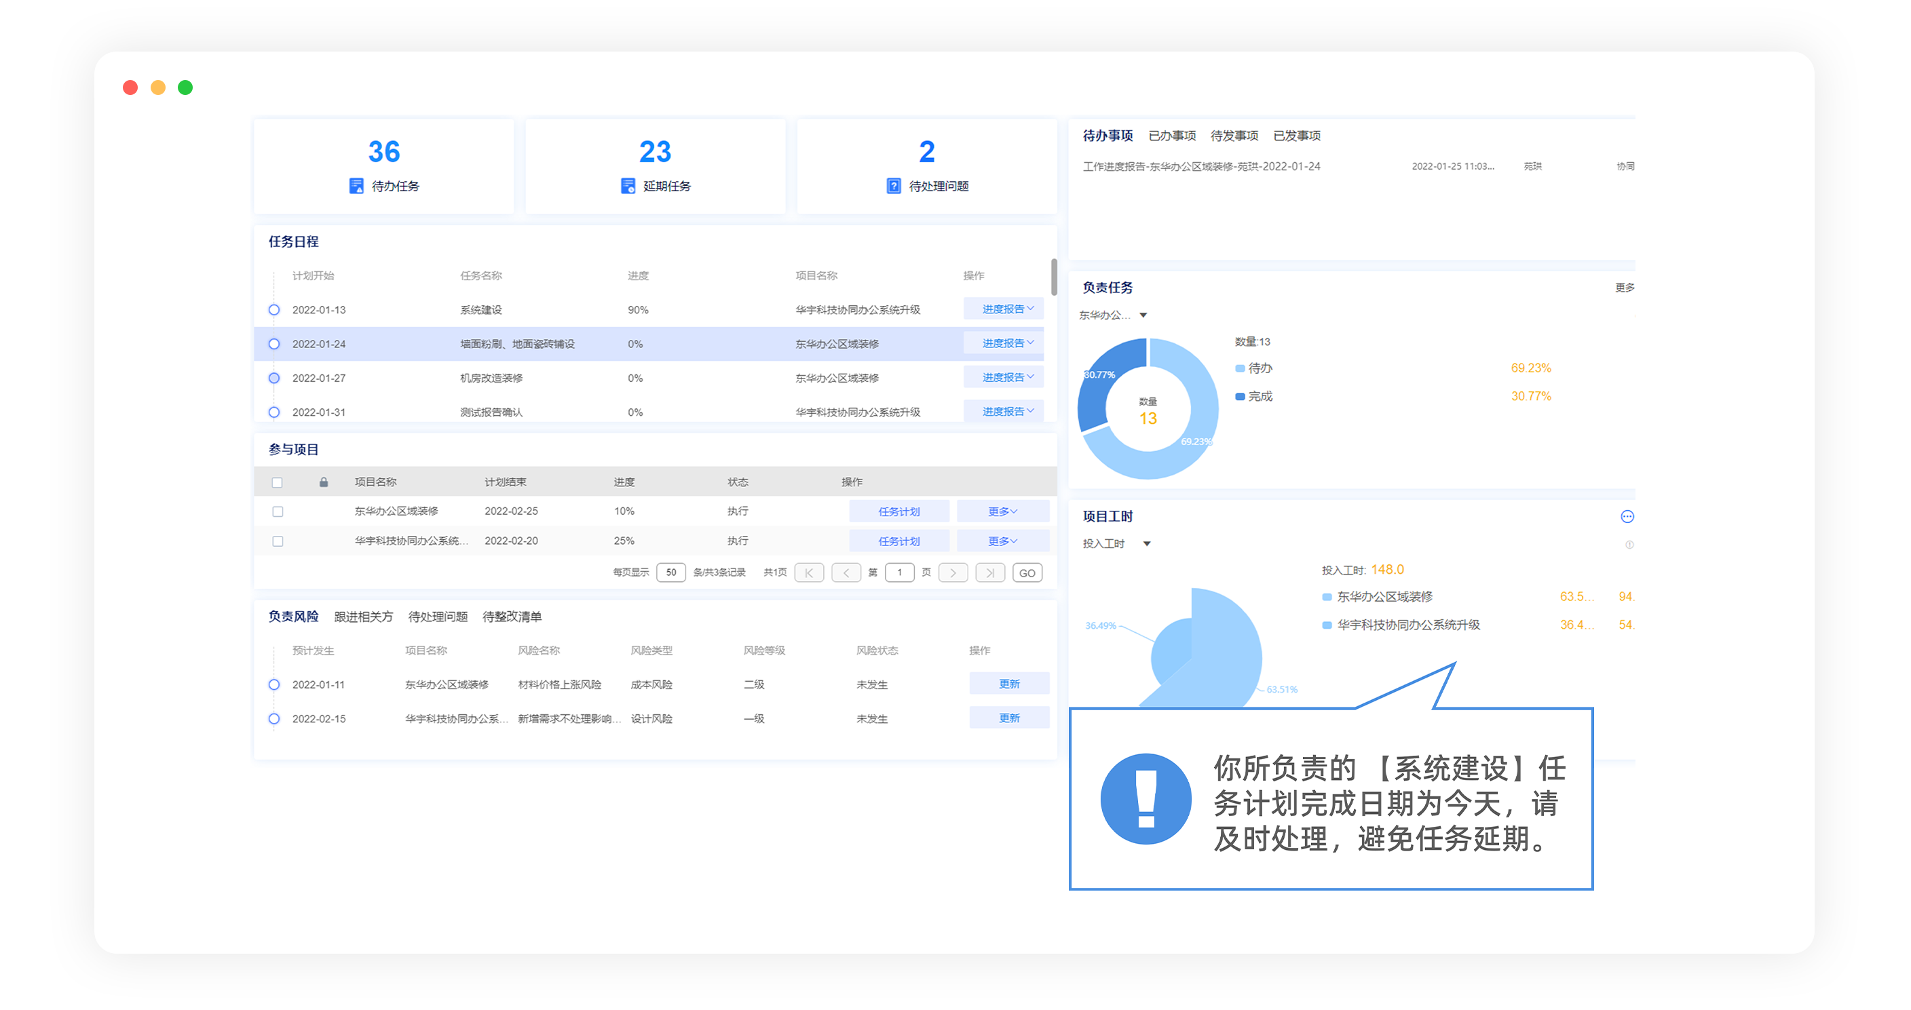Go to first page arrow icon
Screen dimensions: 1911x1010
point(809,572)
